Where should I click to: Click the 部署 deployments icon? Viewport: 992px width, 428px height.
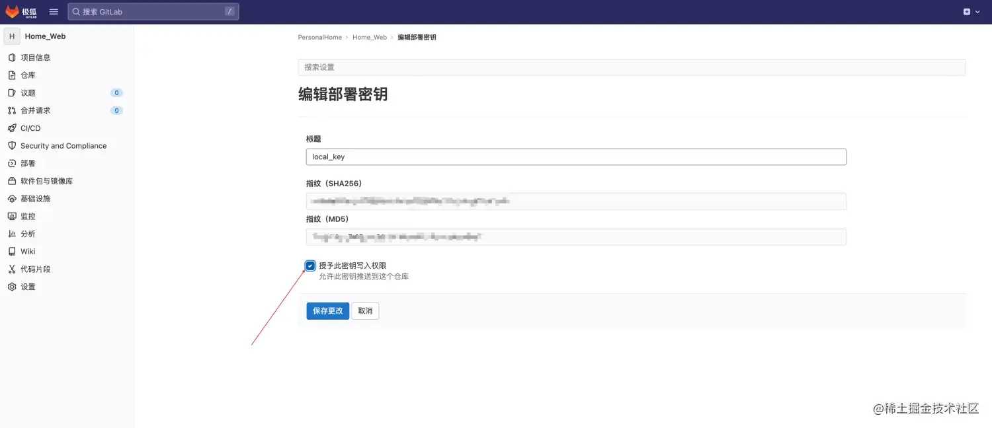click(12, 163)
